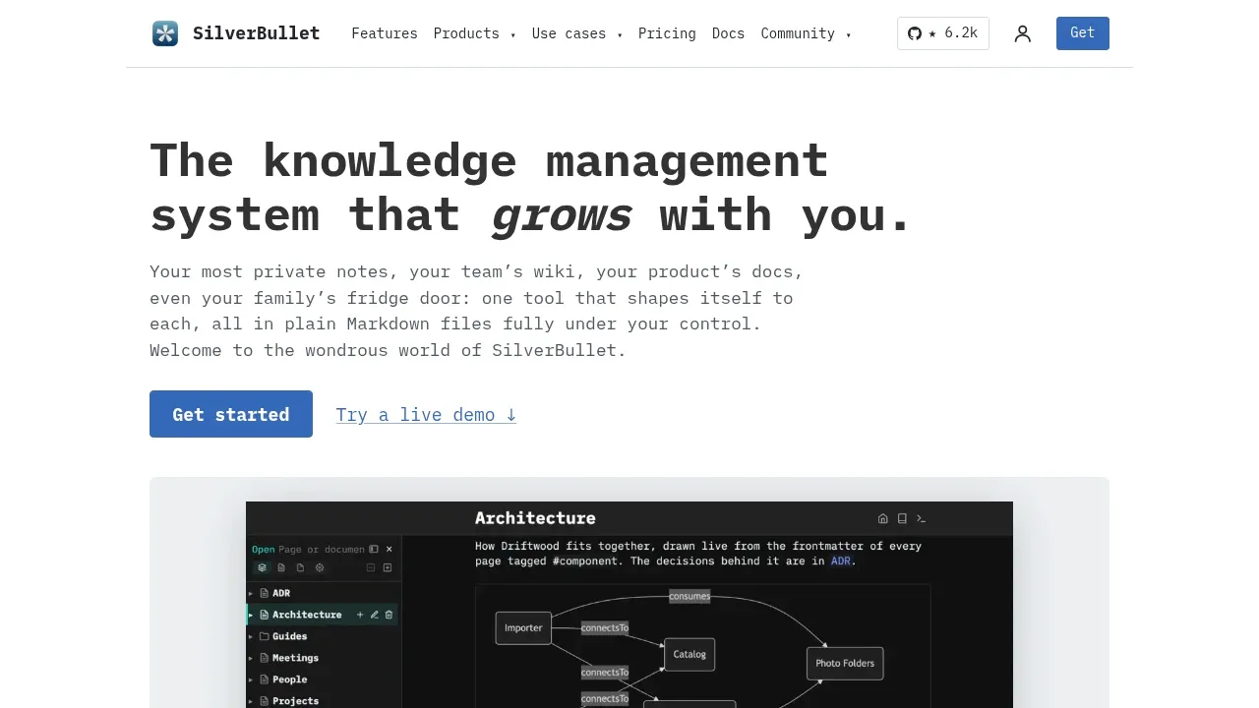Select the stacked-layers icon in the tree toolbar
Image resolution: width=1259 pixels, height=708 pixels.
pos(262,567)
